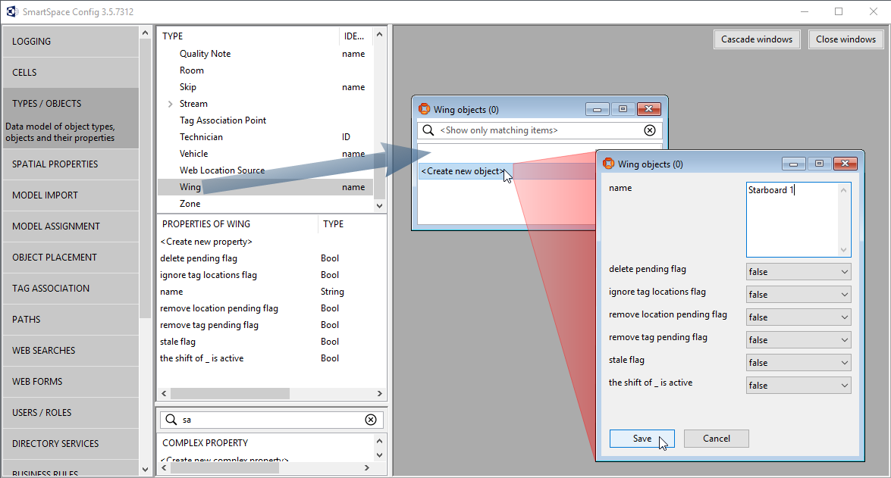Close the rear Wing objects window
Image resolution: width=891 pixels, height=478 pixels.
[x=649, y=110]
